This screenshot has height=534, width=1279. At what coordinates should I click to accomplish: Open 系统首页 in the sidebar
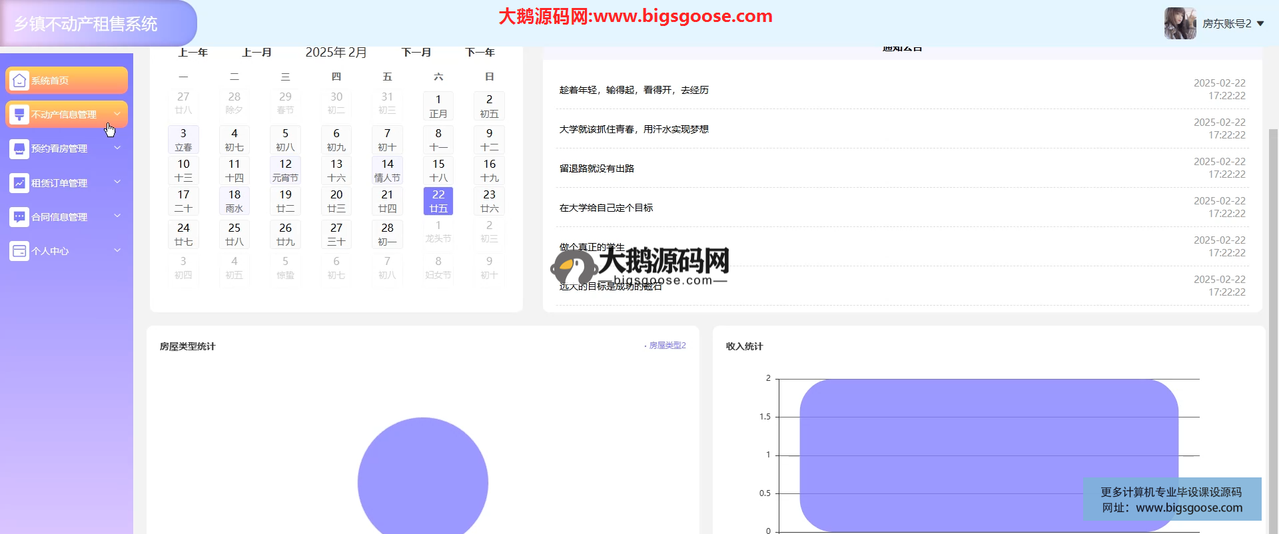click(x=51, y=81)
